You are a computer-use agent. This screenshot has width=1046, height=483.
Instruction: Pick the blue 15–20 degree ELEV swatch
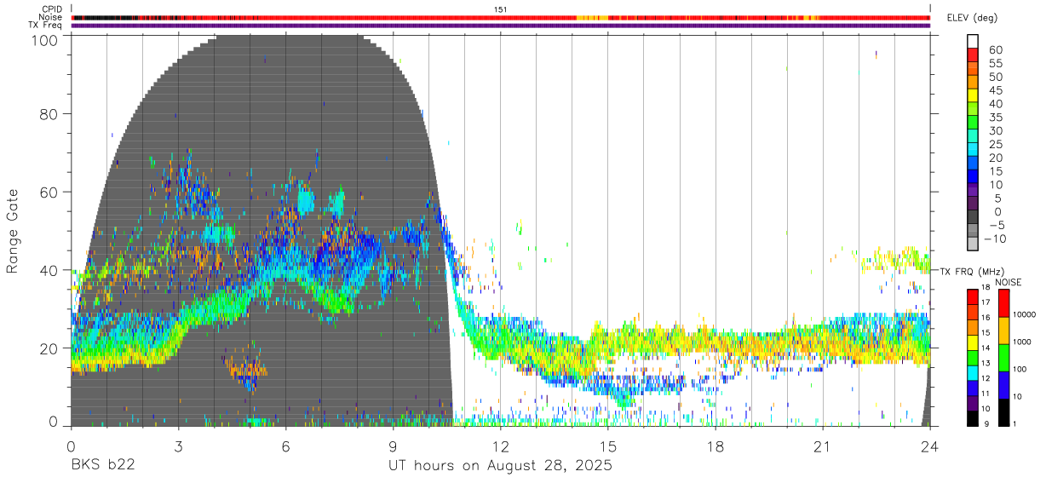[x=973, y=163]
